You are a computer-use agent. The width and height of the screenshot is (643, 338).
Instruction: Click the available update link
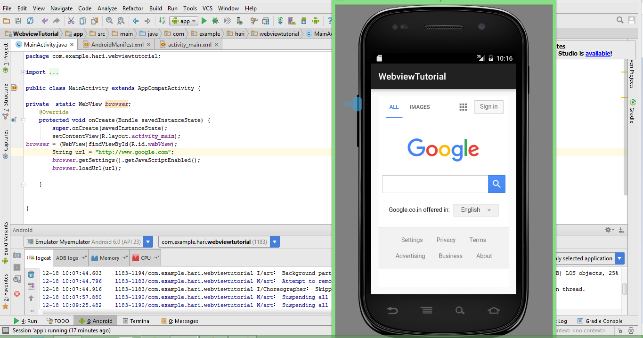pos(598,54)
